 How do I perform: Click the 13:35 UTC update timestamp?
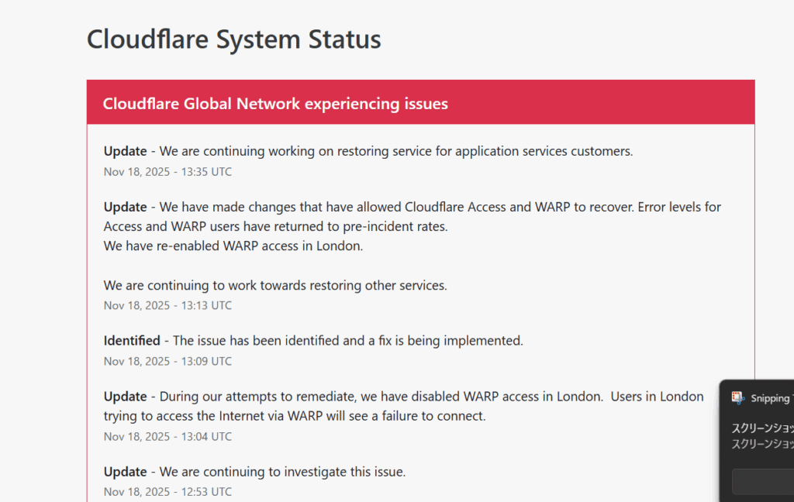167,172
